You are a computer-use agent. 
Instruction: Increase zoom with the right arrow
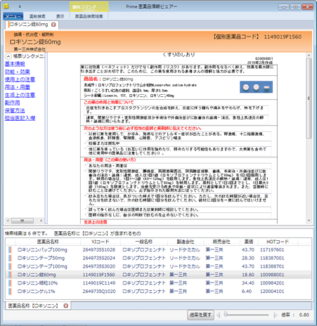click(x=276, y=315)
